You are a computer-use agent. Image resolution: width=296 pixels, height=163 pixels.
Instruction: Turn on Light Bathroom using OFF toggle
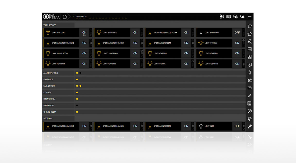[x=237, y=33]
